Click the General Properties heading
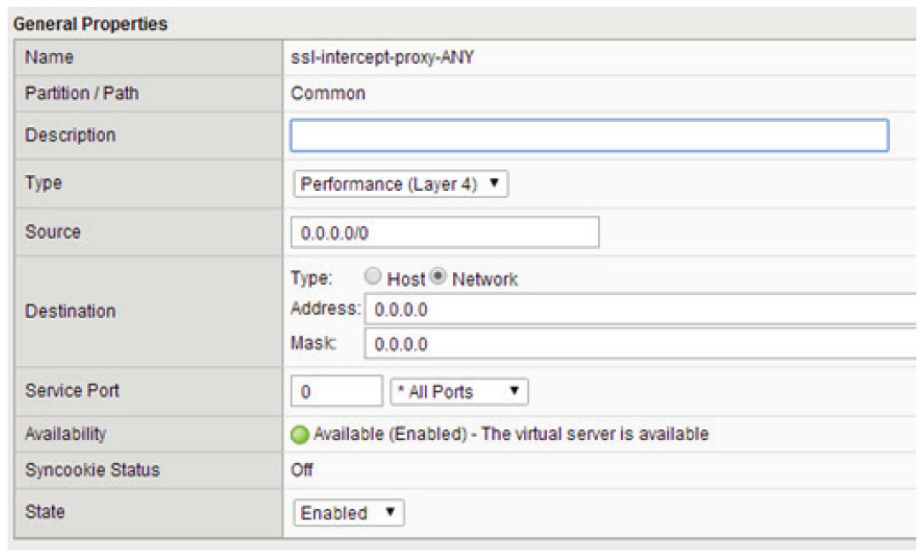924x556 pixels. tap(90, 24)
